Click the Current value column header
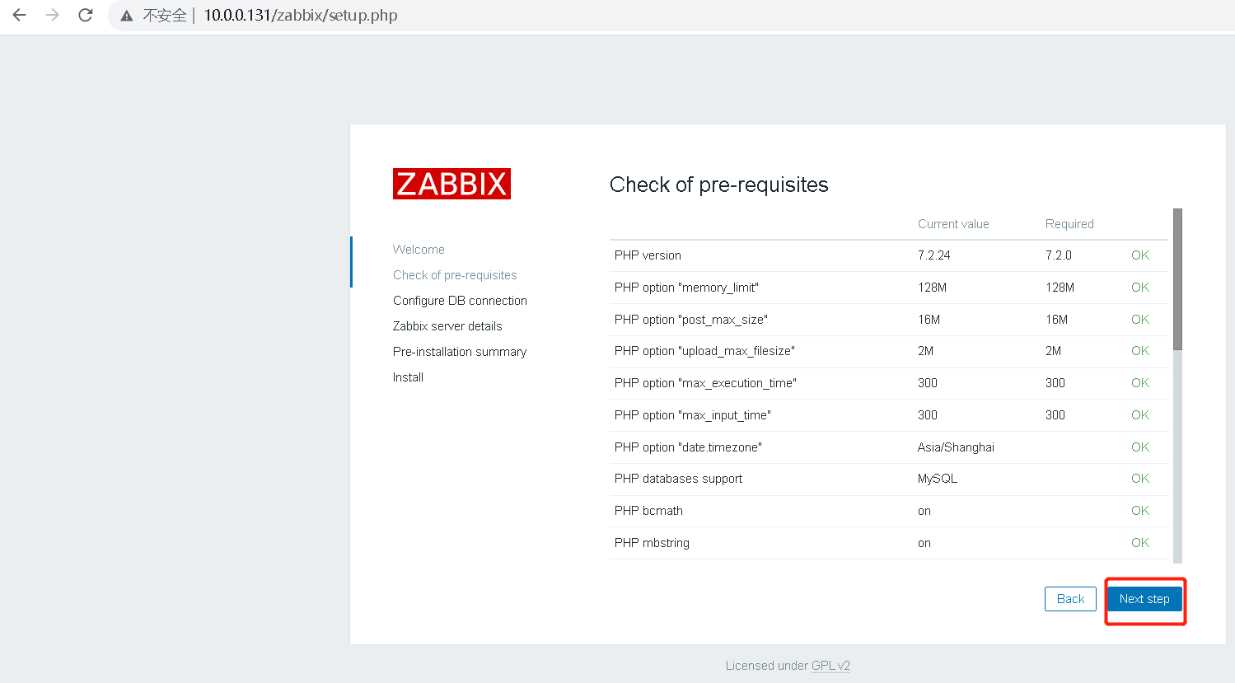1235x683 pixels. [953, 224]
